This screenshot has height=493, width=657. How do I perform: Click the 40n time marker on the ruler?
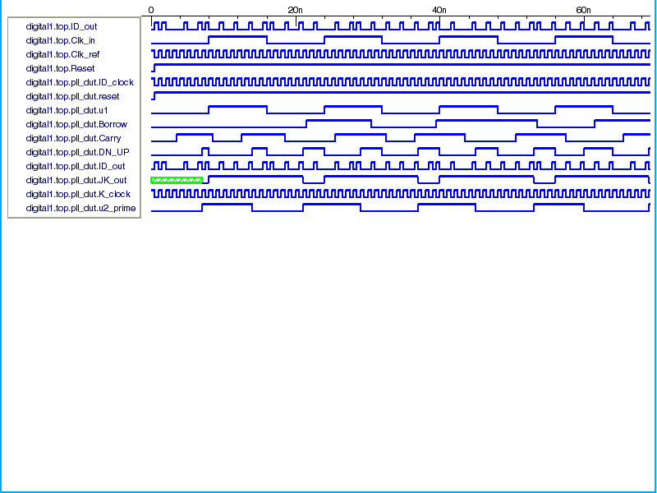pyautogui.click(x=439, y=10)
